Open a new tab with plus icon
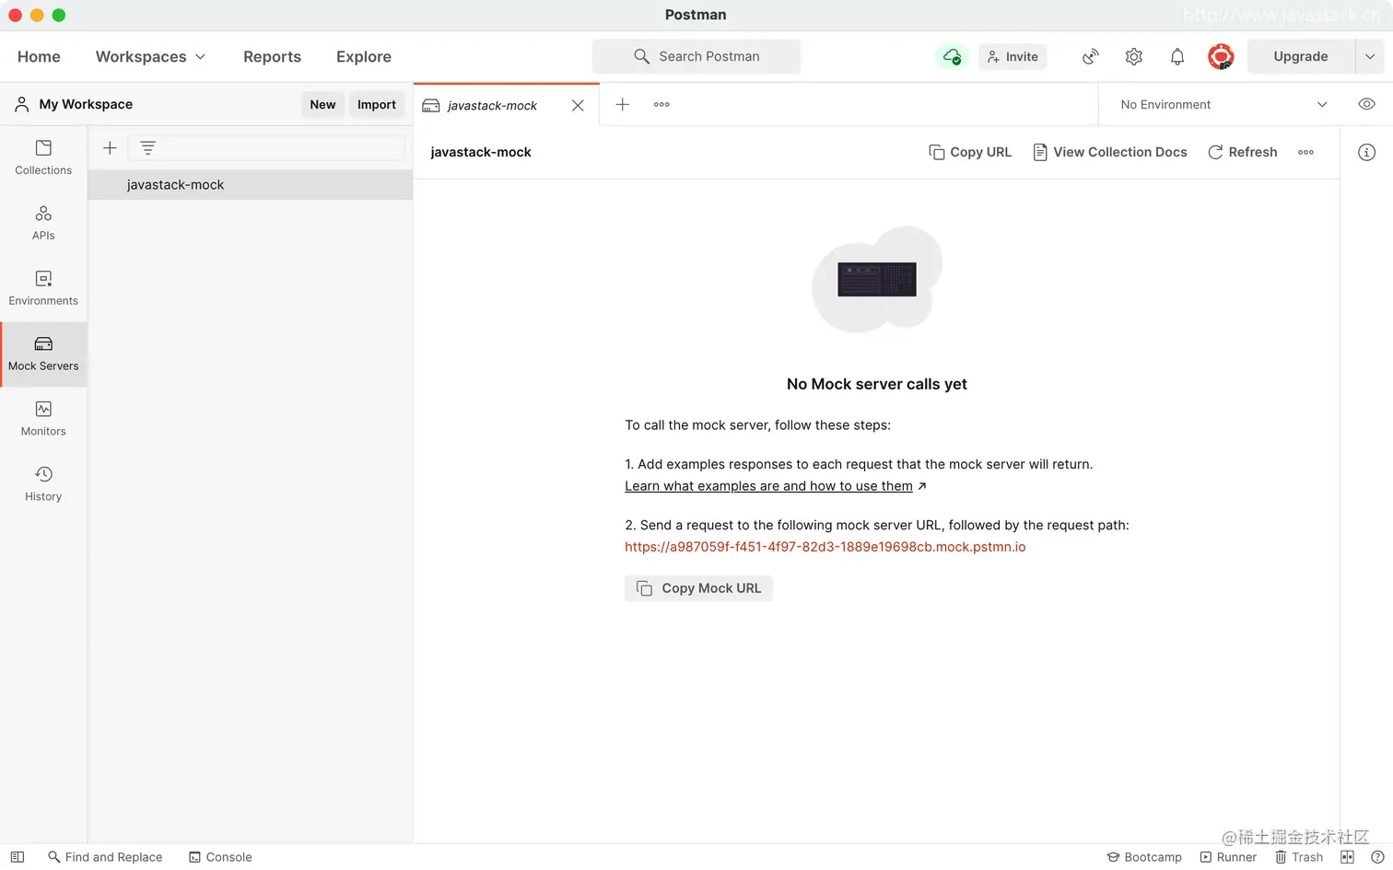The image size is (1393, 870). [623, 104]
